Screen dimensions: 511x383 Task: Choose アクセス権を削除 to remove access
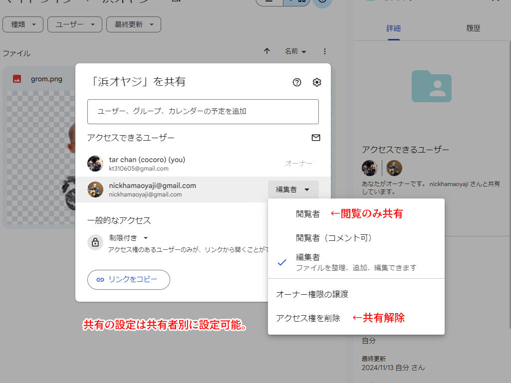click(x=308, y=318)
